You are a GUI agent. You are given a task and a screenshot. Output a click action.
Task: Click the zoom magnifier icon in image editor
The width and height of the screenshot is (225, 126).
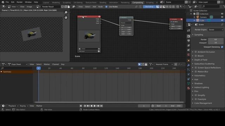click(x=66, y=13)
